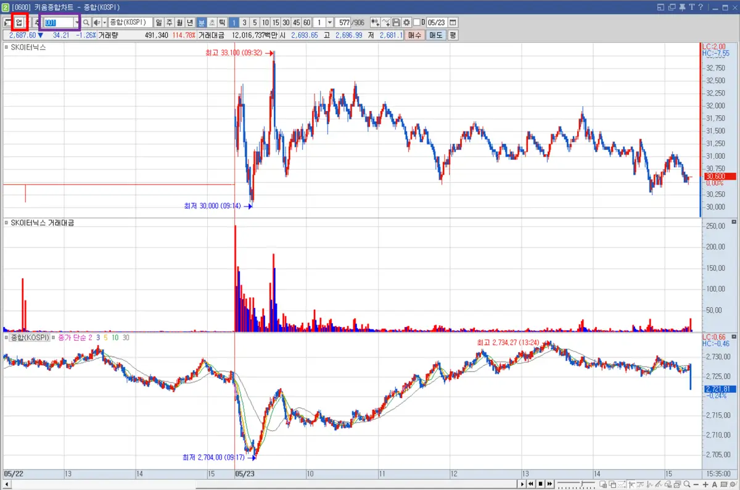Click the 최고 2,734.27 (13:24) label
Image resolution: width=740 pixels, height=490 pixels.
508,342
